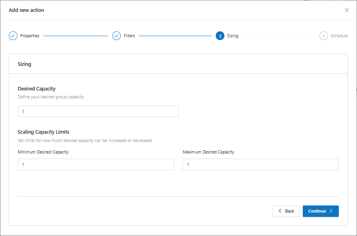Click the Desired Capacity heading

[36, 89]
